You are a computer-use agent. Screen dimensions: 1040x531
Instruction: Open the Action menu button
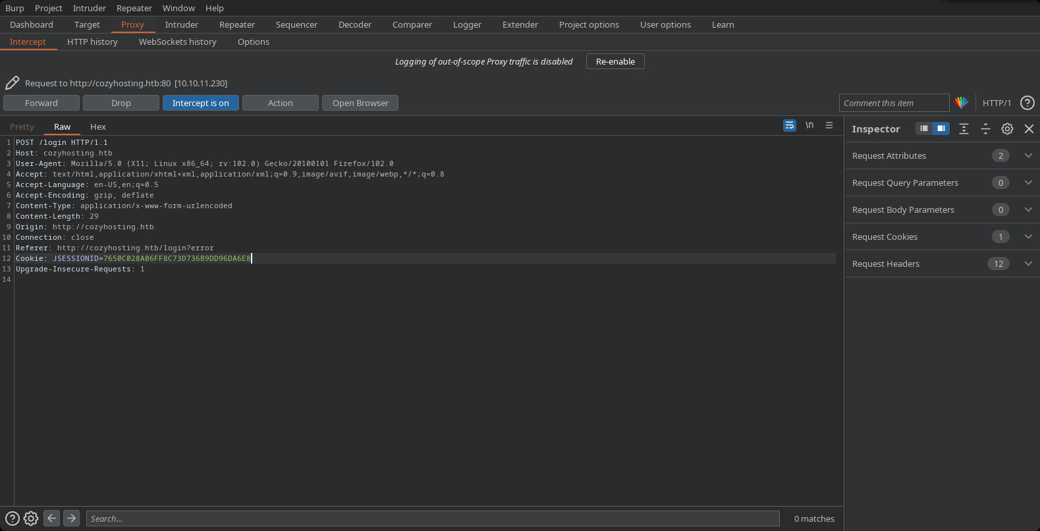click(x=281, y=103)
